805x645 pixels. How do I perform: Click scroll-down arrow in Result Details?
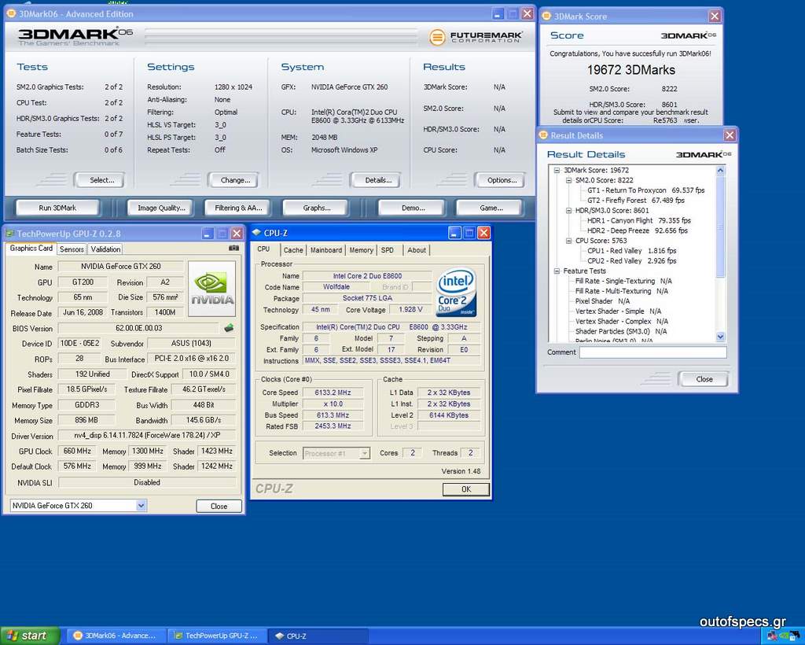pos(720,337)
